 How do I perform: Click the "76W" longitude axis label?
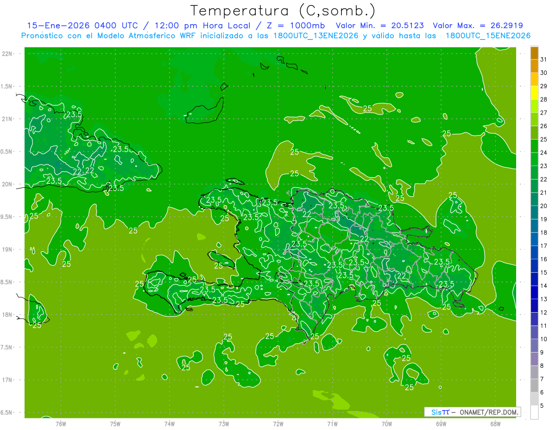(x=61, y=424)
